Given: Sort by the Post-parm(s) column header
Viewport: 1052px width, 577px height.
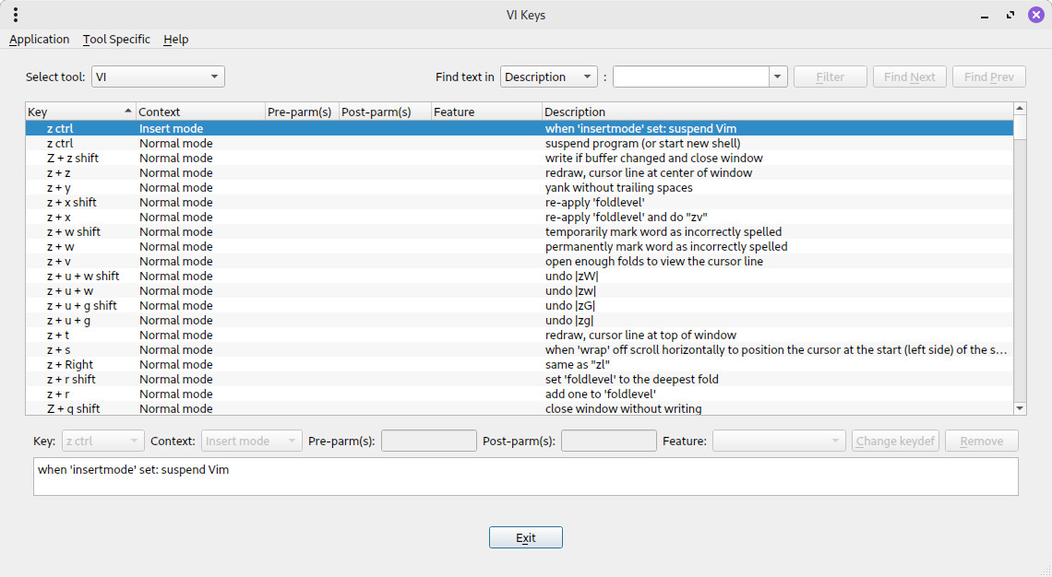Looking at the screenshot, I should tap(385, 112).
